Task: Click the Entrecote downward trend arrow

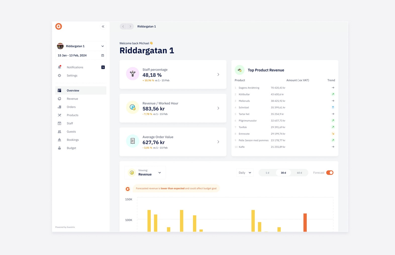Action: coord(333,134)
